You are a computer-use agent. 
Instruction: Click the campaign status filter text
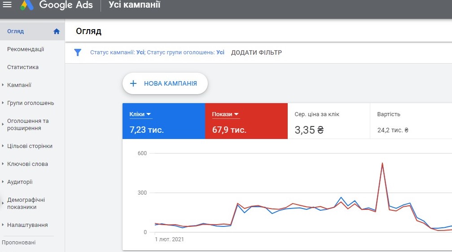click(117, 52)
